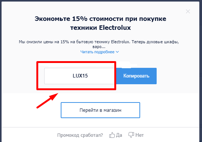
Task: Select the LUX15 promo code field
Action: pos(80,76)
